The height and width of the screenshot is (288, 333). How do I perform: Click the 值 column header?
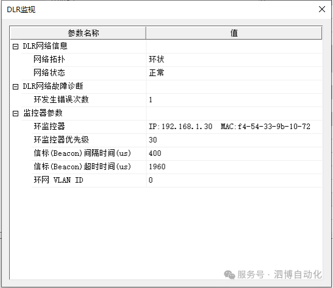(234, 33)
